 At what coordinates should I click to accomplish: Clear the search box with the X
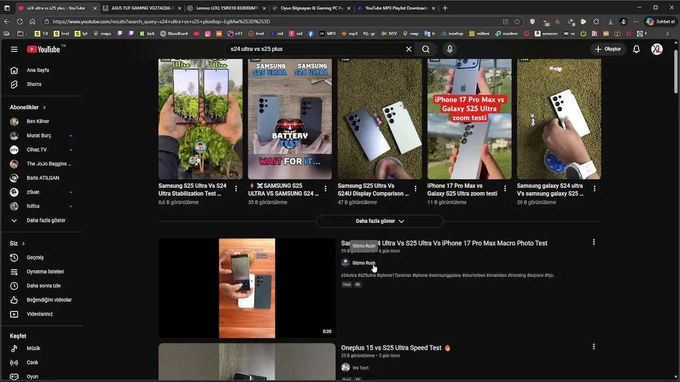click(x=409, y=49)
